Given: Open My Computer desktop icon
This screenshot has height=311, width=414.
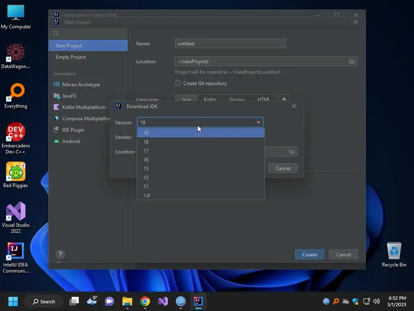Looking at the screenshot, I should (16, 17).
